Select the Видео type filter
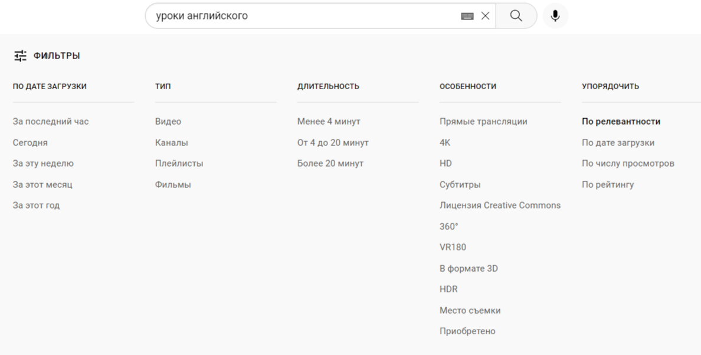Viewport: 701px width, 355px height. (168, 121)
